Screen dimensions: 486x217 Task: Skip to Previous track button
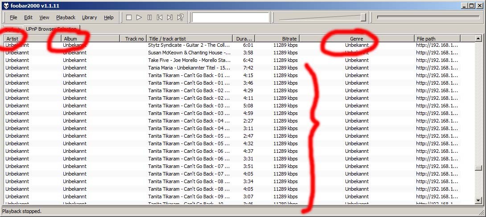pos(160,17)
